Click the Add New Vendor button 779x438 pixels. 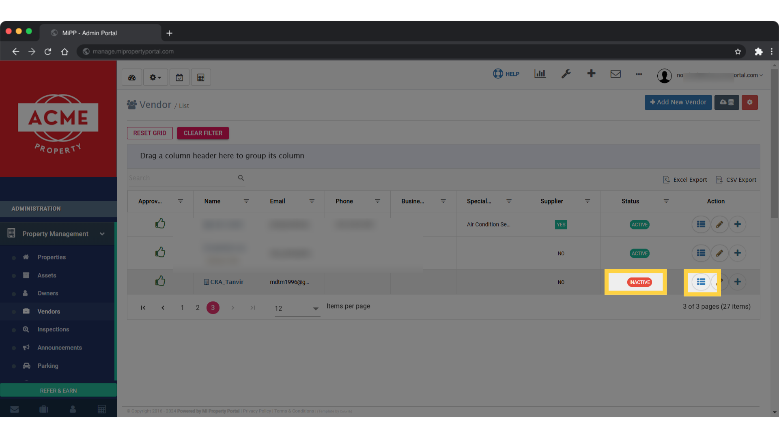tap(678, 103)
